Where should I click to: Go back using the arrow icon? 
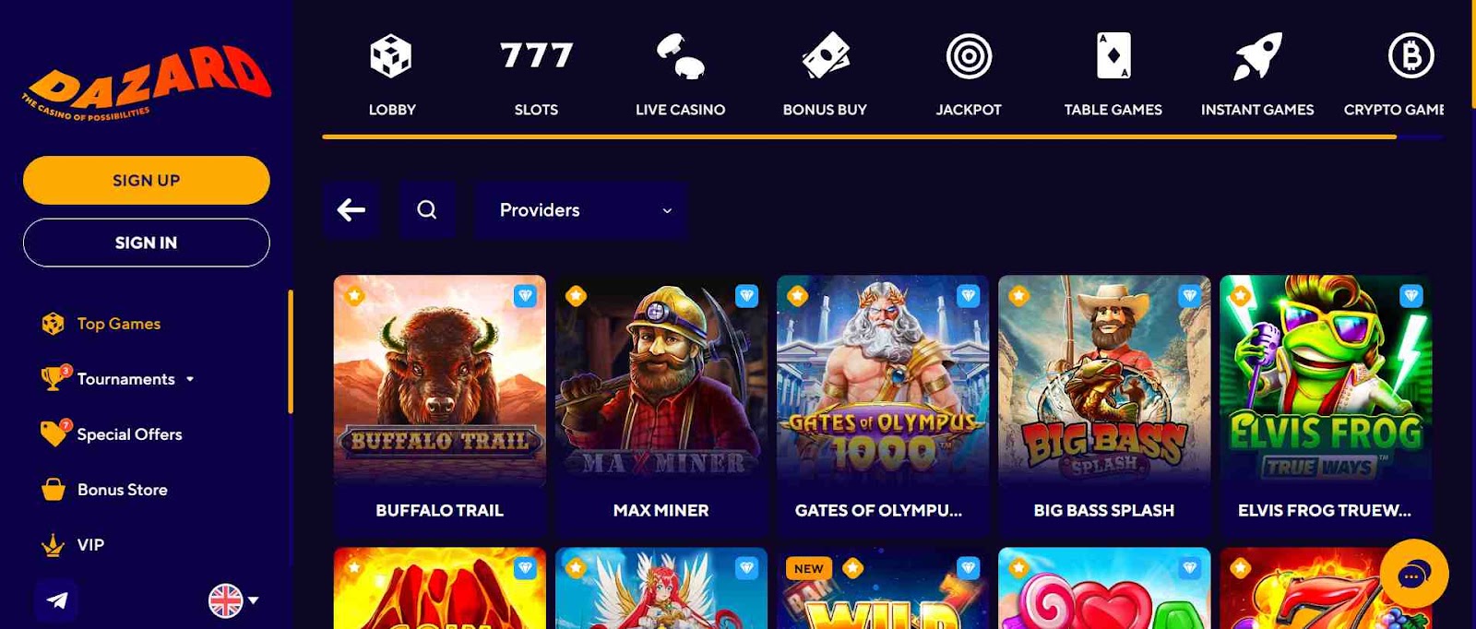point(351,210)
